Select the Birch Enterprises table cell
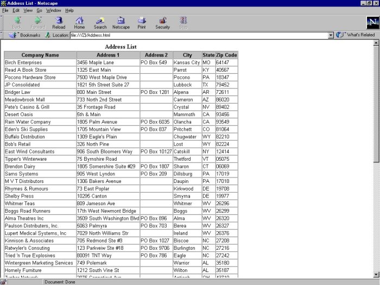380x285 pixels. click(23, 62)
